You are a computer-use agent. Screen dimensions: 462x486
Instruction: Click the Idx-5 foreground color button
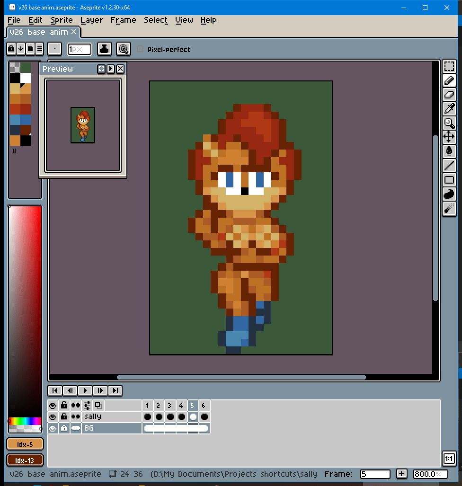(x=25, y=444)
